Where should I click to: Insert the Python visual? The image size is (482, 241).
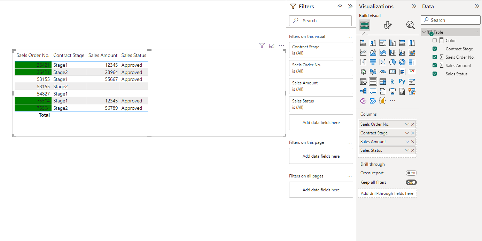(402, 82)
